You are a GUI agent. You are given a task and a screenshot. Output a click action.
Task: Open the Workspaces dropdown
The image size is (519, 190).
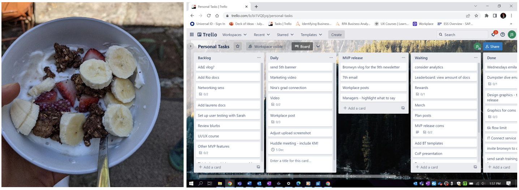(234, 35)
